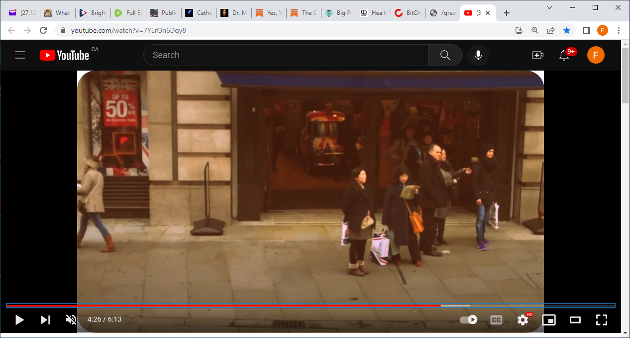This screenshot has width=630, height=338.
Task: Install the app from the address bar
Action: pos(519,30)
